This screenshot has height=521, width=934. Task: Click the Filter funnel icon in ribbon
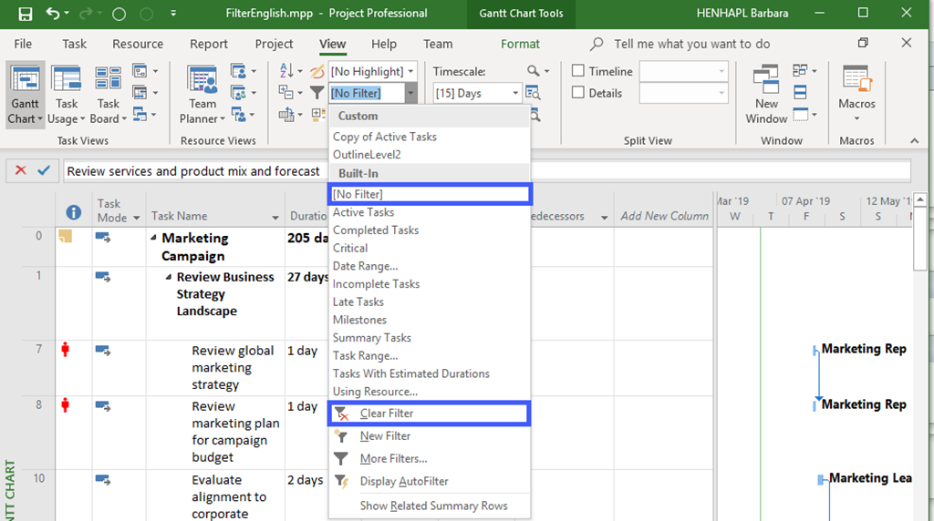pos(317,93)
